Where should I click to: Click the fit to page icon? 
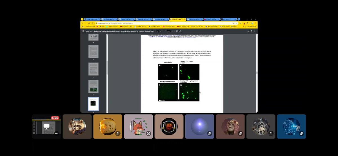pos(178,31)
